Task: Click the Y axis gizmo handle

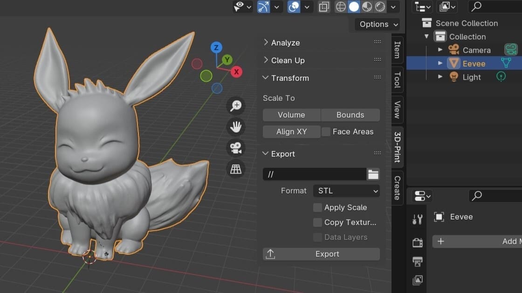Action: pos(227,60)
